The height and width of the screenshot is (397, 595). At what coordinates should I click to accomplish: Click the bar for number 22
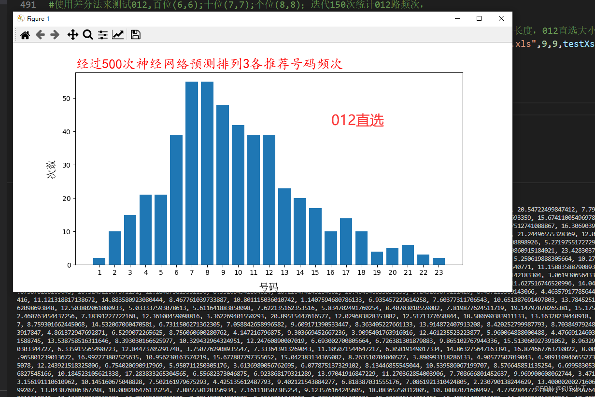(423, 260)
